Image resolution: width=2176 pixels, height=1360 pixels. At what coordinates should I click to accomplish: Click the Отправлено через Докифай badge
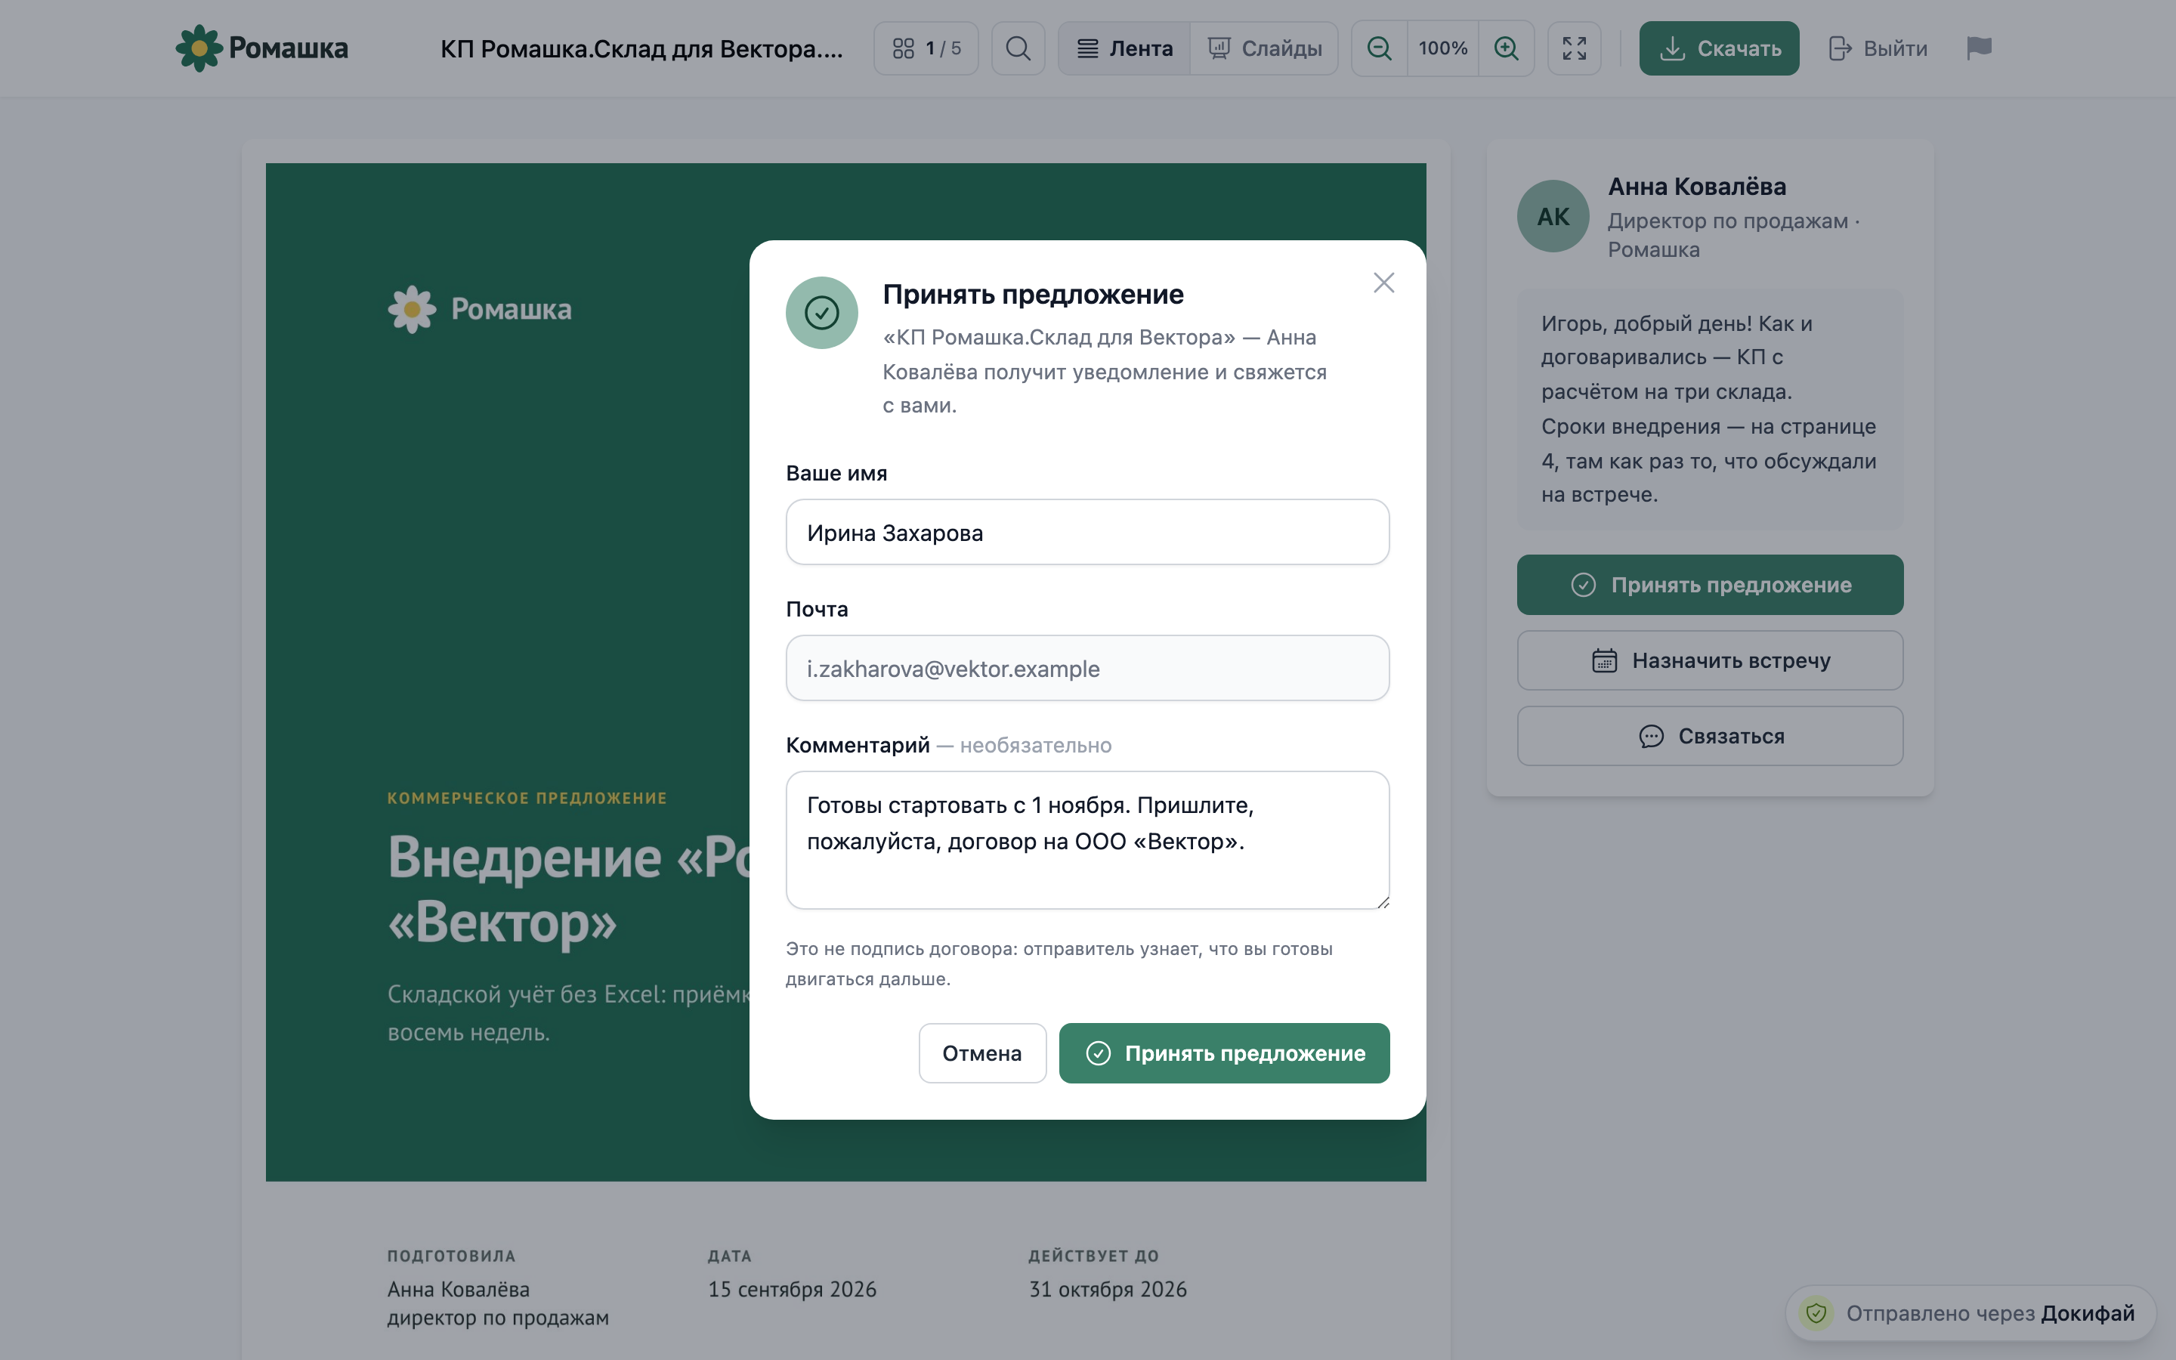1970,1313
